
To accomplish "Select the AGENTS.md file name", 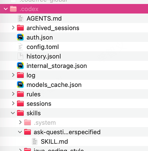I will click(44, 18).
